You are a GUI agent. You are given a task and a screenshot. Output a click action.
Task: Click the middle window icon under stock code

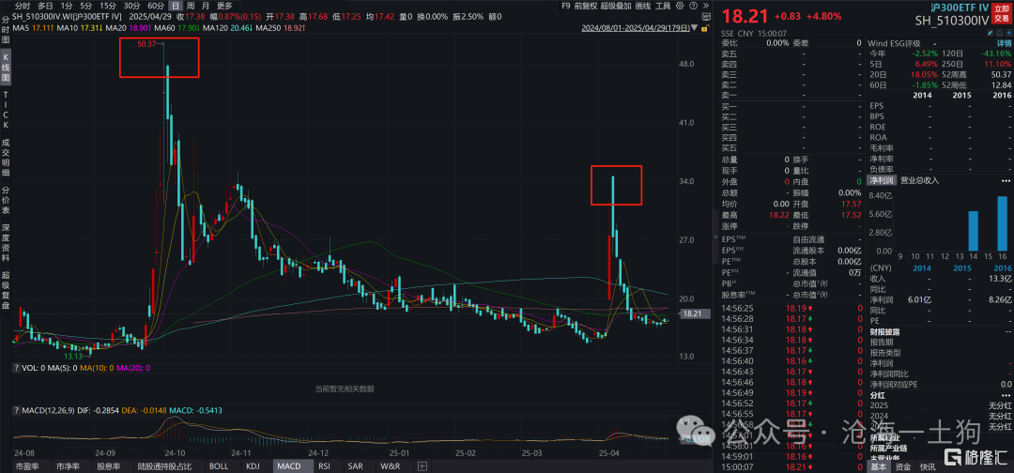[998, 33]
